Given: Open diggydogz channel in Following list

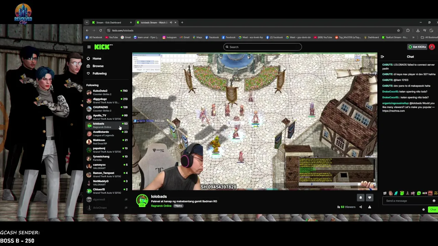Looking at the screenshot, I should pos(107,101).
